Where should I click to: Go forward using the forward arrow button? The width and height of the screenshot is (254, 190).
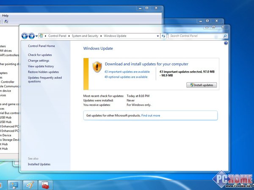31,36
